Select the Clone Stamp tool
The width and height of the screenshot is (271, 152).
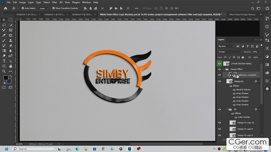(10, 41)
